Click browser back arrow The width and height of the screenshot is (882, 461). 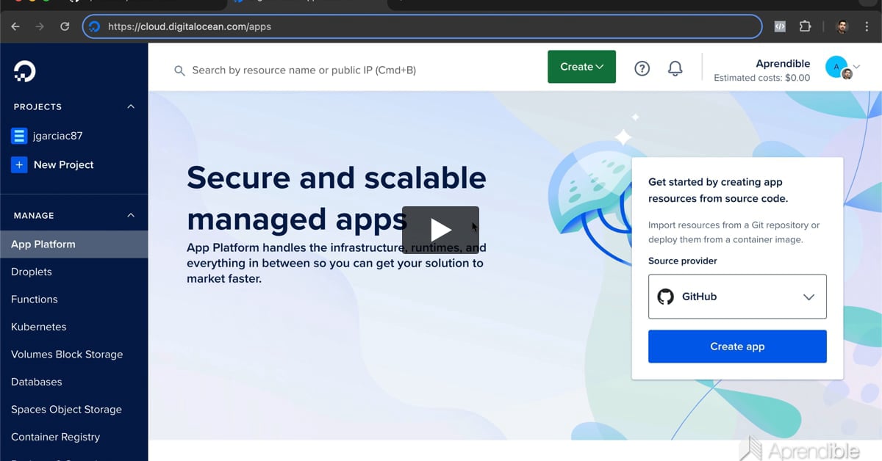pos(15,26)
